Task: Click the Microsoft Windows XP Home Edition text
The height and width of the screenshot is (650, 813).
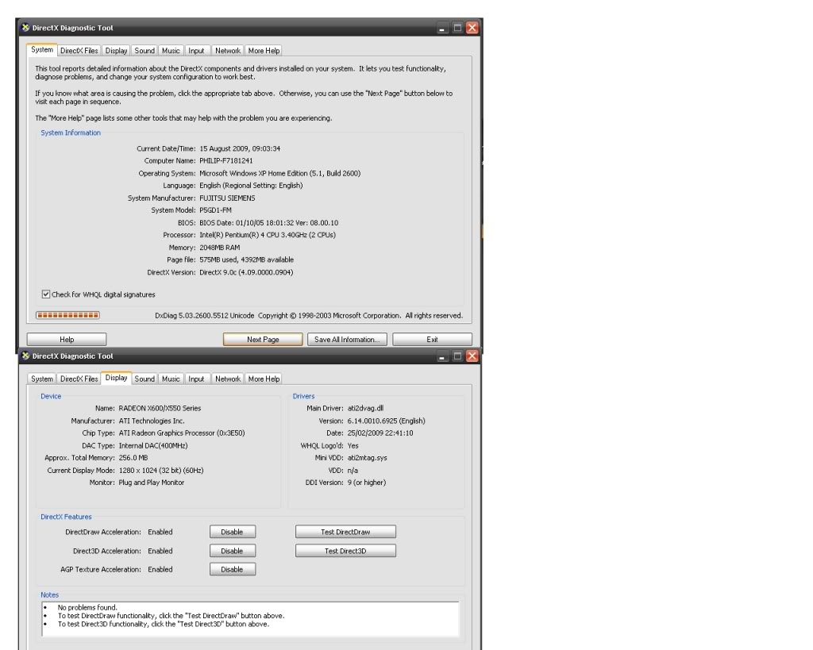Action: (x=280, y=173)
